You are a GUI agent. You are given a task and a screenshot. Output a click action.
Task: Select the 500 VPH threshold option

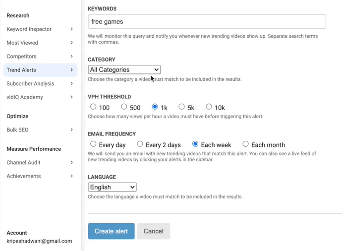click(124, 107)
